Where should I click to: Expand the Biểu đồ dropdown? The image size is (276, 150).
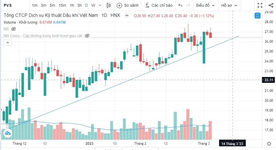pyautogui.click(x=206, y=5)
